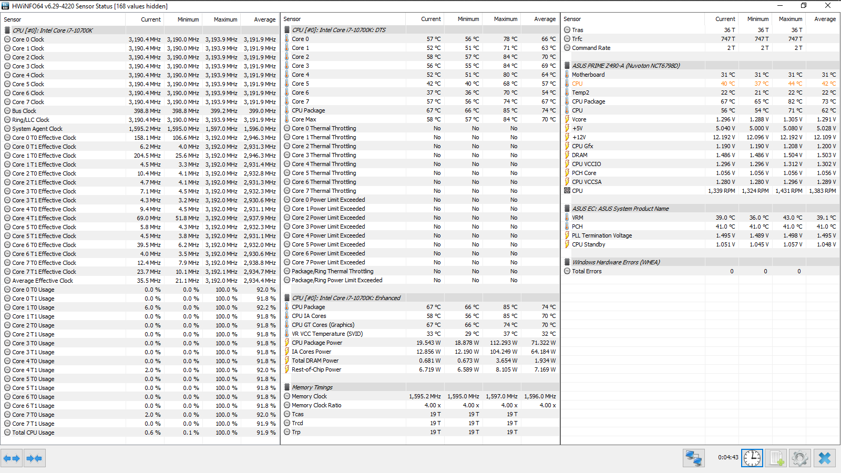Click the thermometer icon beside Core Max
This screenshot has width=841, height=473.
point(287,119)
